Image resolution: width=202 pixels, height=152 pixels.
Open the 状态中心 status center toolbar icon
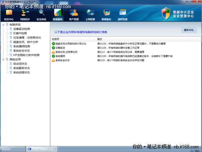point(9,15)
